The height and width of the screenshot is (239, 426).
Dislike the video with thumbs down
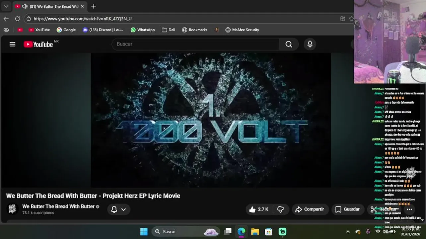point(281,209)
